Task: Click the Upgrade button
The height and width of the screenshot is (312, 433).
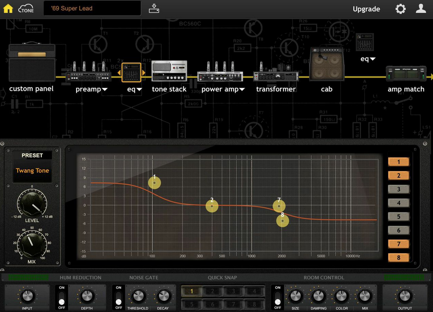Action: tap(366, 9)
